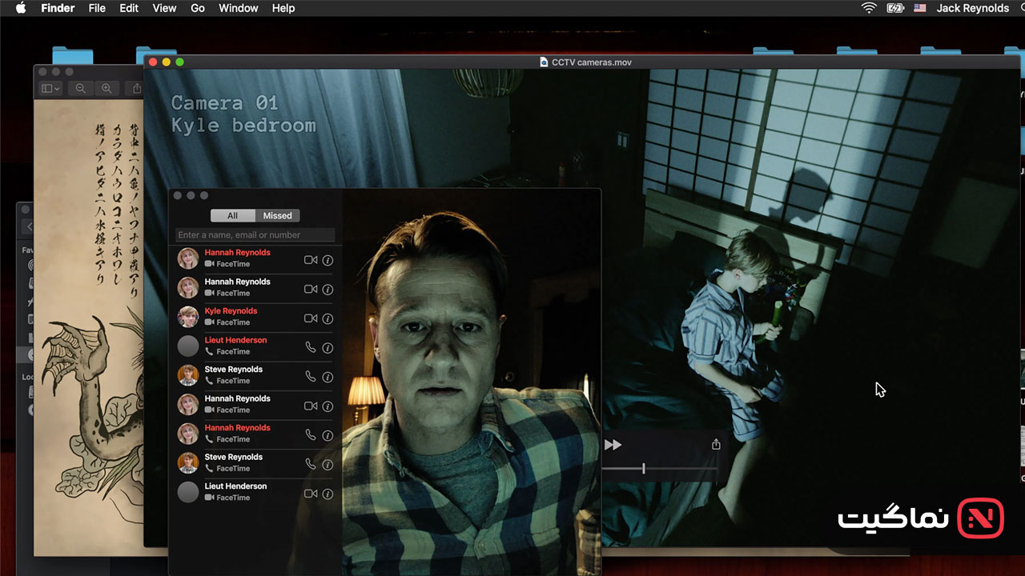The width and height of the screenshot is (1025, 576).
Task: Tap phone icon on red Hannah Reynolds audio entry
Action: click(311, 435)
